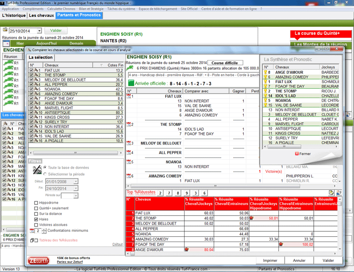The height and width of the screenshot is (272, 354).
Task: Open the 25/10/2014 date dropdown
Action: click(x=39, y=31)
